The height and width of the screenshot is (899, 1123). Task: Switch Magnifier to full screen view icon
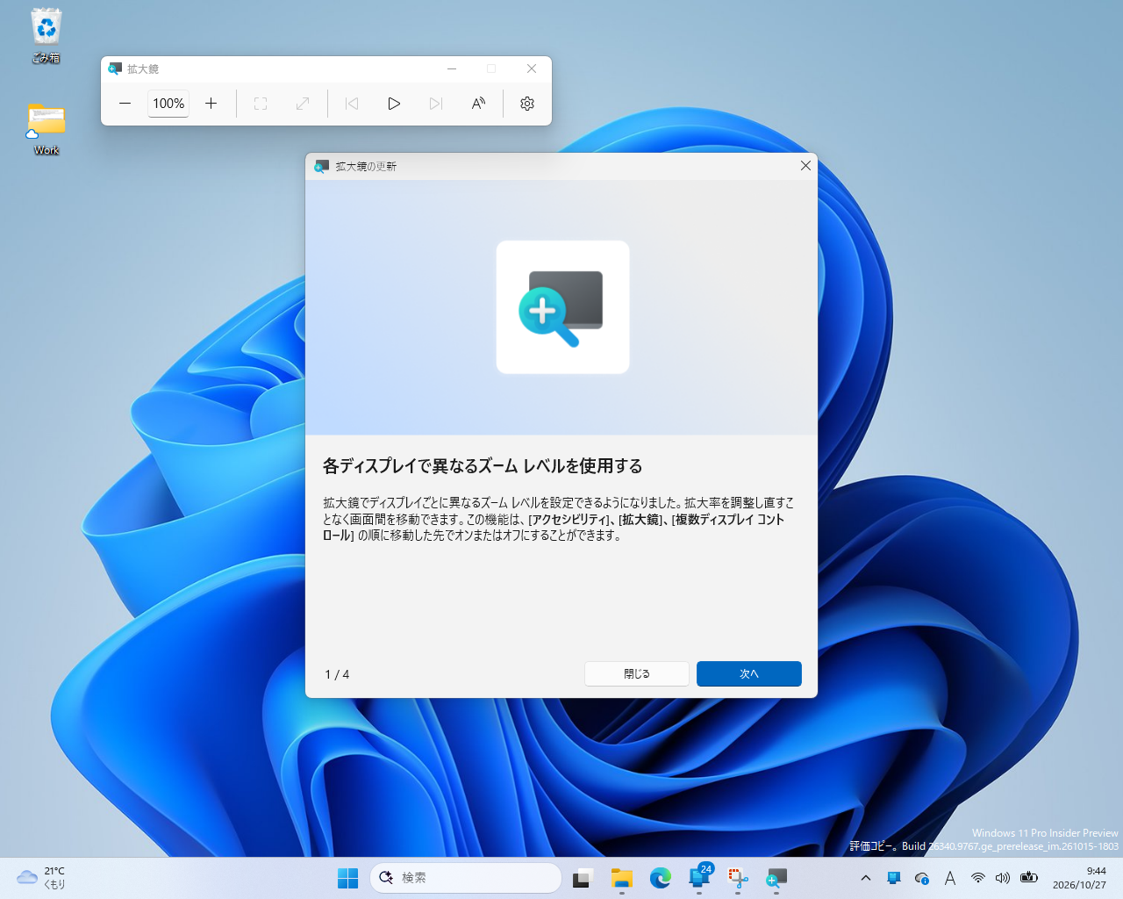tap(261, 104)
